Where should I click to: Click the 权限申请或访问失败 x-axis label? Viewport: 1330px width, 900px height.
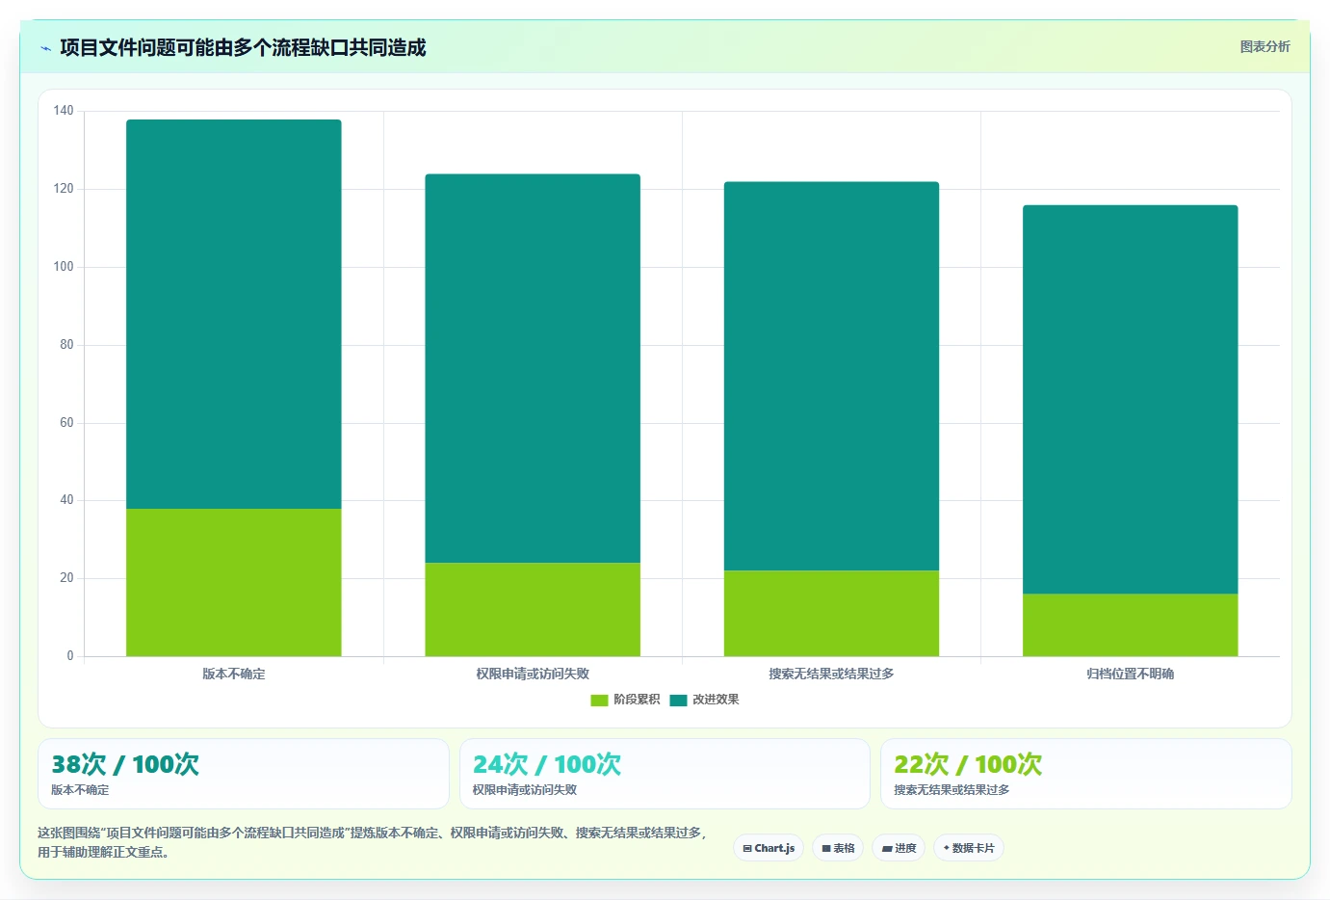click(x=533, y=674)
